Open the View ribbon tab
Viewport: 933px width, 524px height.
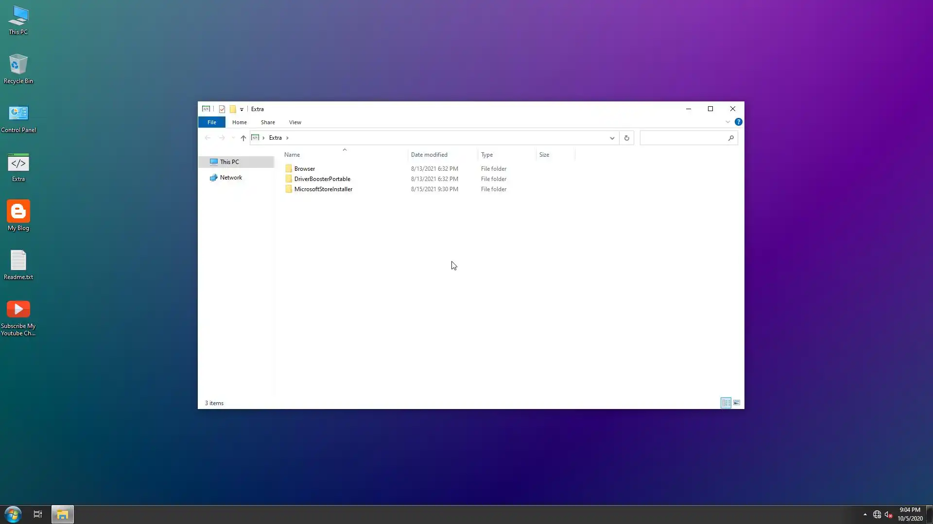click(x=295, y=122)
